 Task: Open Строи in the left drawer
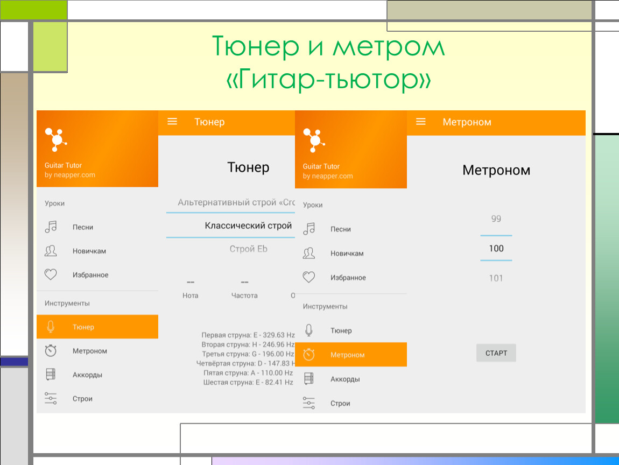97,399
